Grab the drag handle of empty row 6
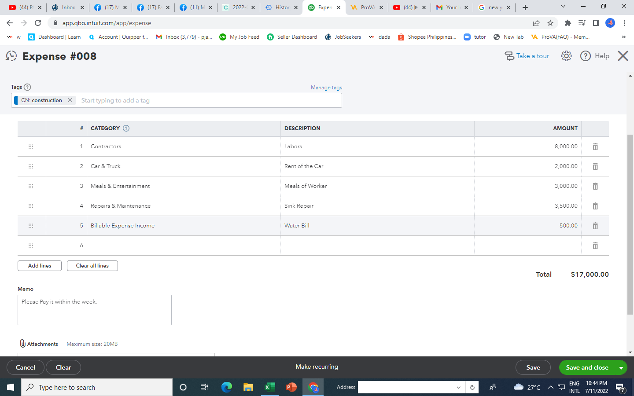 [31, 246]
